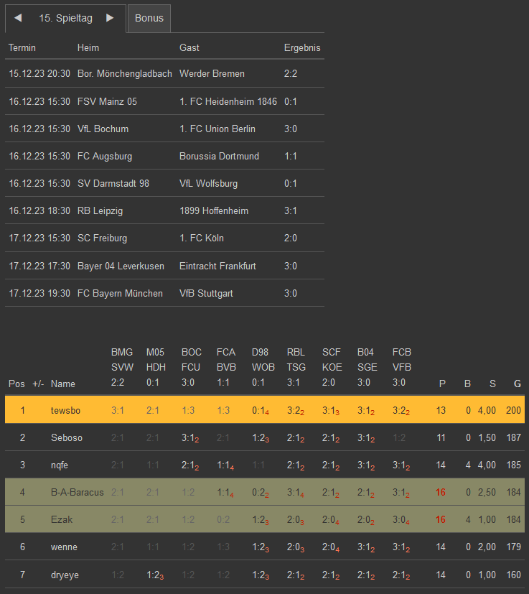Click the BMG SVW match column header
Viewport: 529px width, 594px height.
(121, 367)
